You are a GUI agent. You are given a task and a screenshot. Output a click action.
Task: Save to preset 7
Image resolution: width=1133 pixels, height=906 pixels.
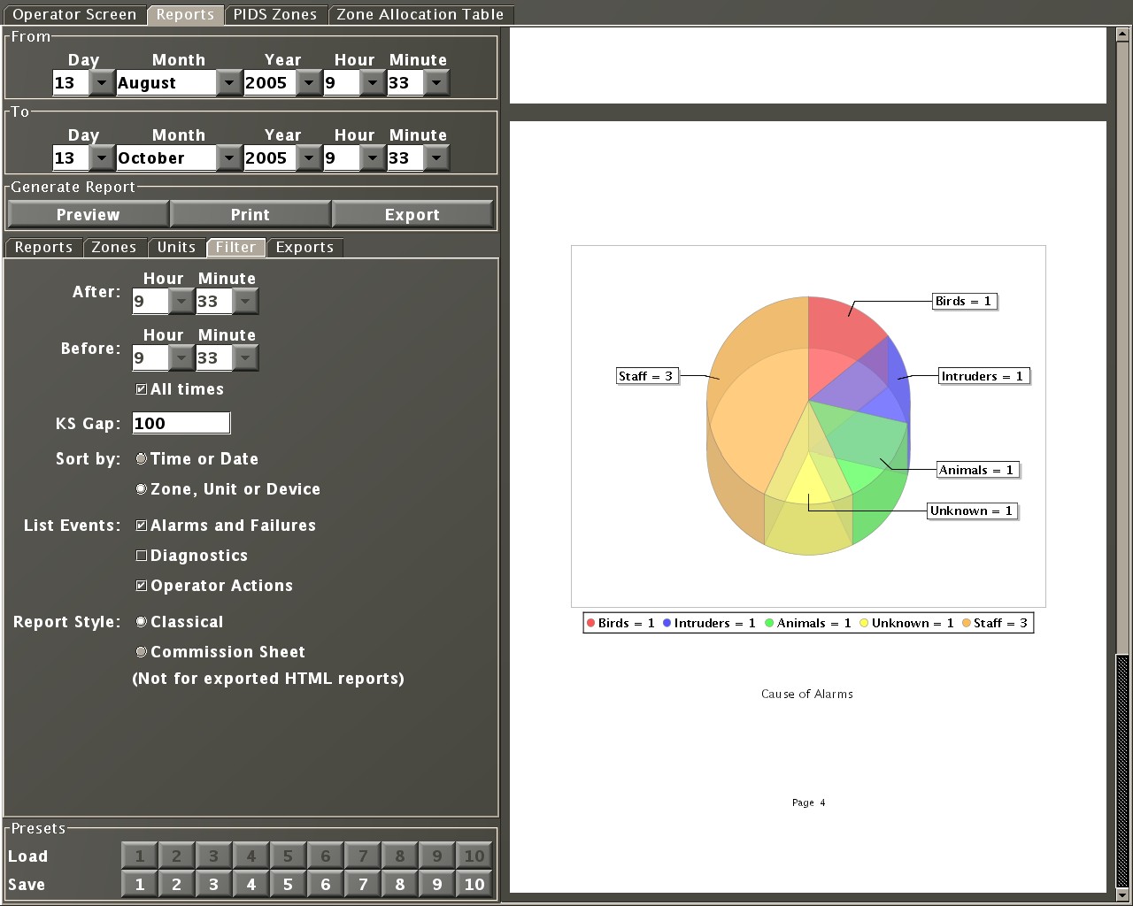363,884
